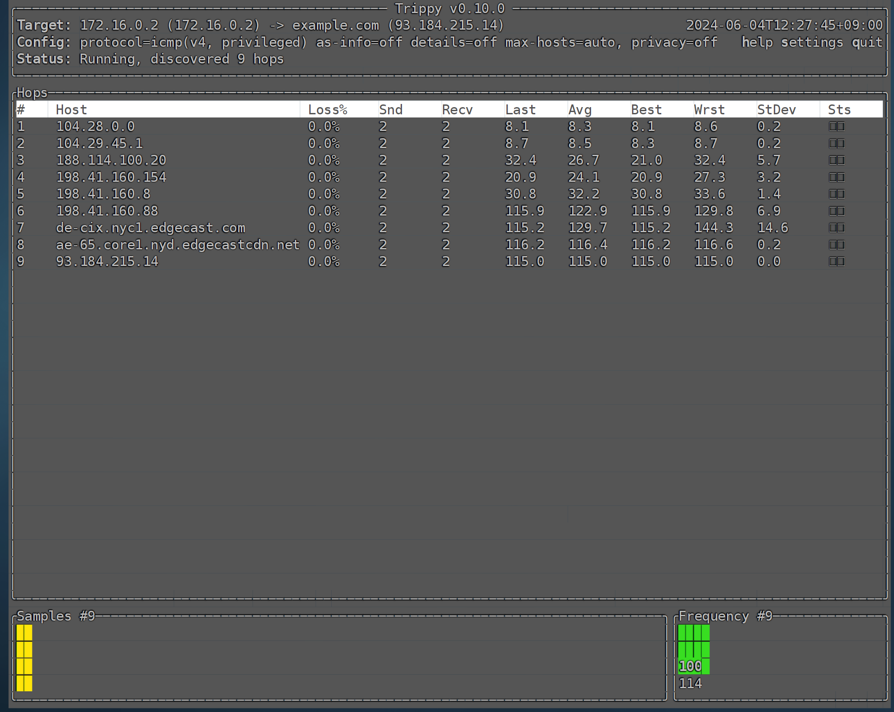This screenshot has width=894, height=712.
Task: Select hop 8 ae-65.core1.nyd.edgecastcdn.net row
Action: pos(177,245)
